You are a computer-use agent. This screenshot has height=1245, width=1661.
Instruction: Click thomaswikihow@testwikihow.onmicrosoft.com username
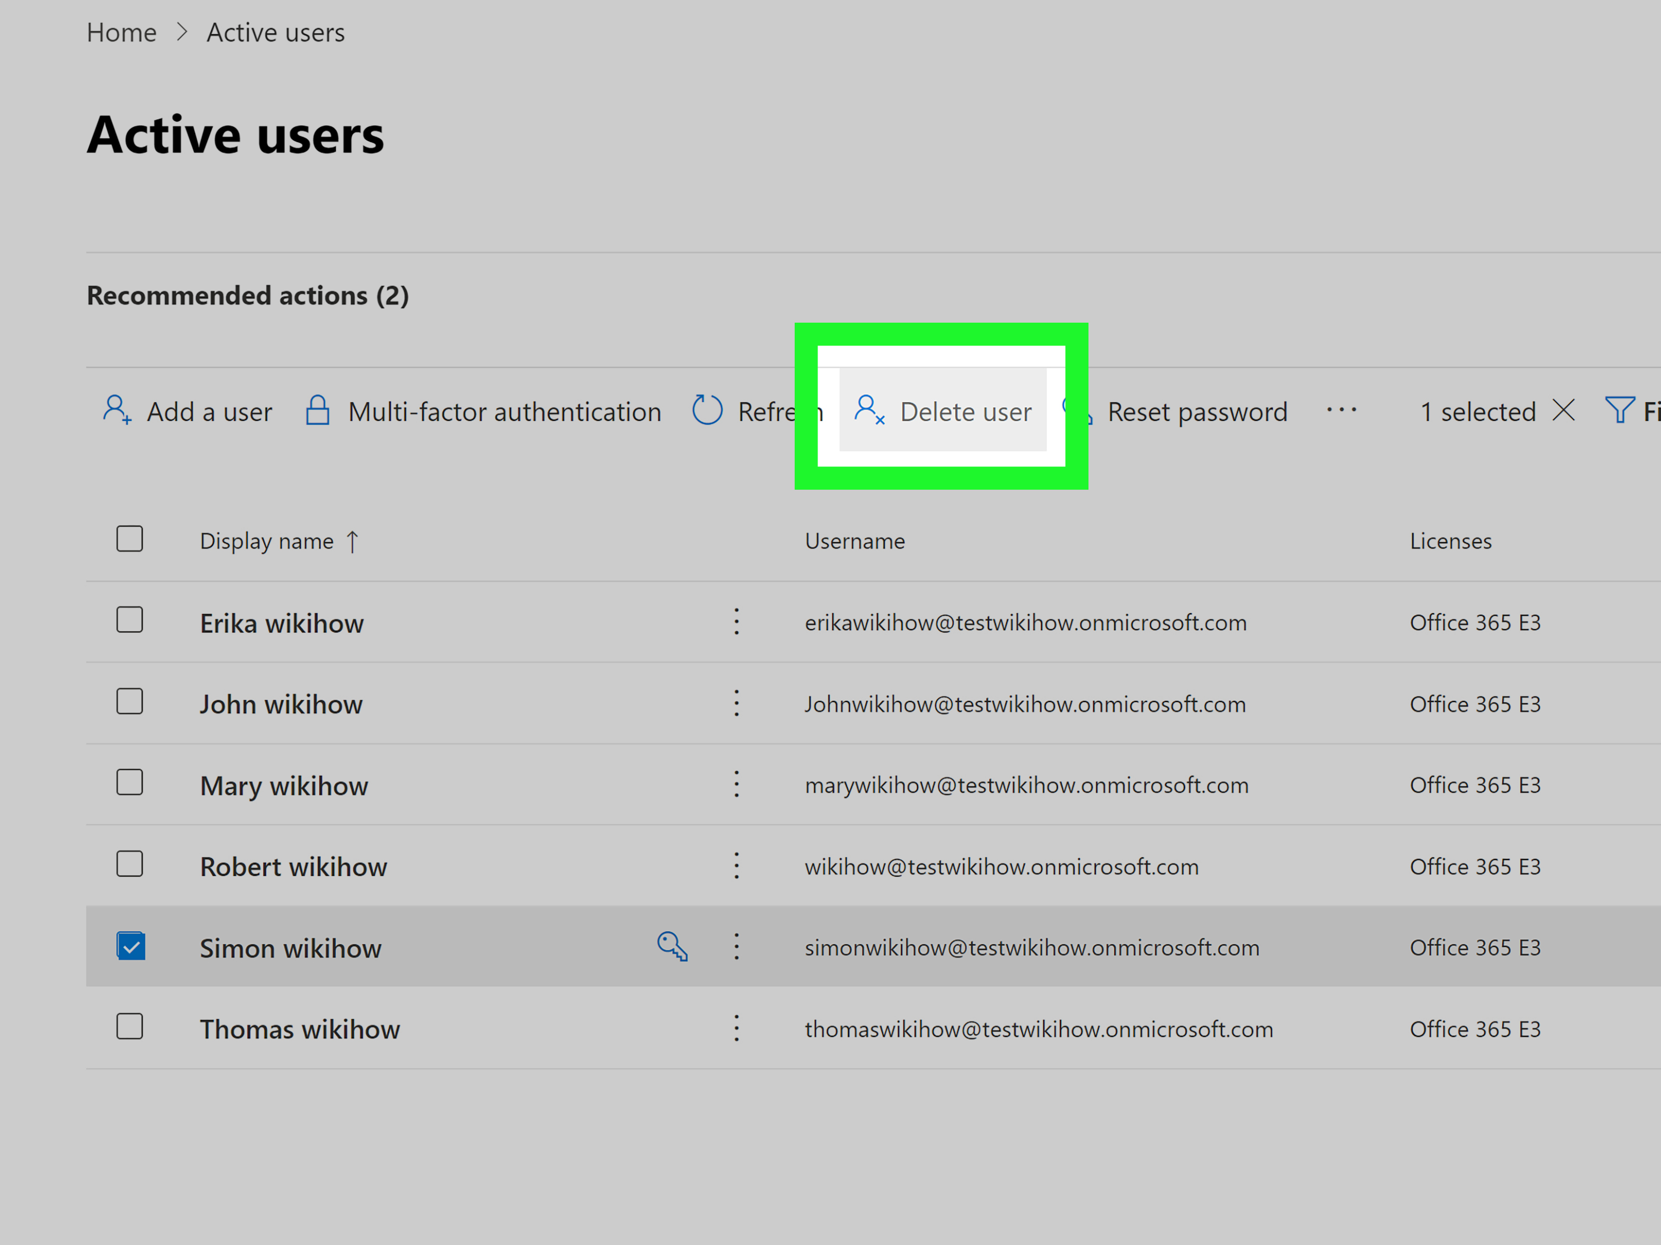pyautogui.click(x=1039, y=1029)
